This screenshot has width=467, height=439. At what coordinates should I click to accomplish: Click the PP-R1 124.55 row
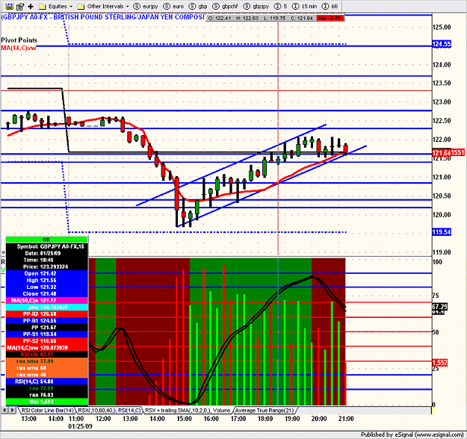[47, 320]
